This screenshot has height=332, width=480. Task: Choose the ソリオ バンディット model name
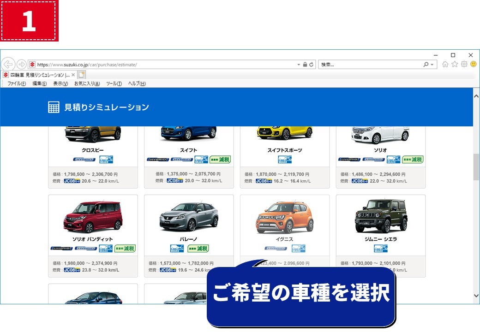pos(93,239)
